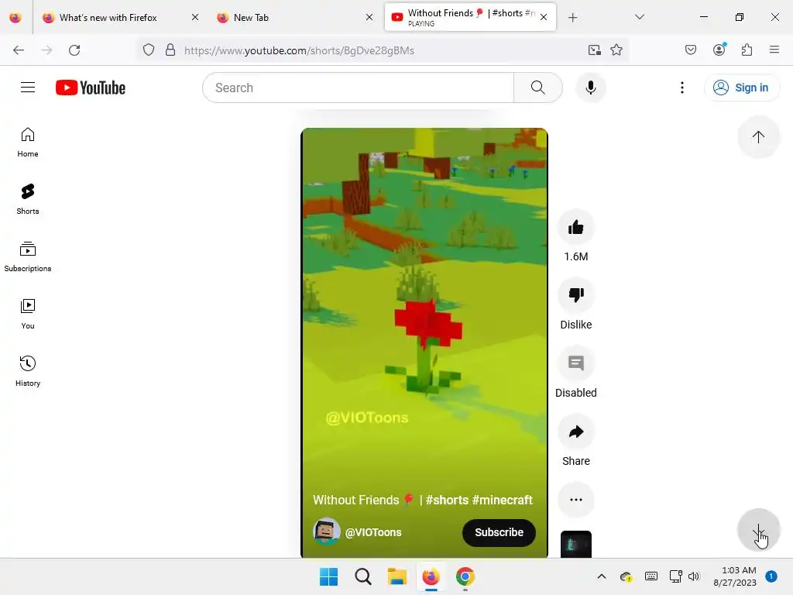Open Windows taskbar search

pyautogui.click(x=362, y=576)
